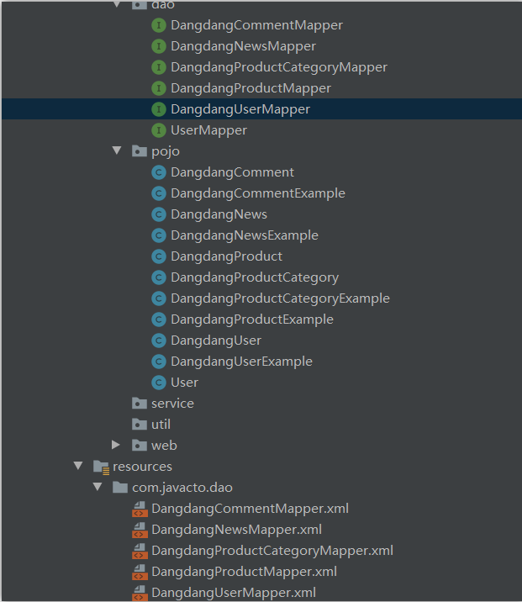The height and width of the screenshot is (602, 522).
Task: Select the pojo package label
Action: click(166, 151)
